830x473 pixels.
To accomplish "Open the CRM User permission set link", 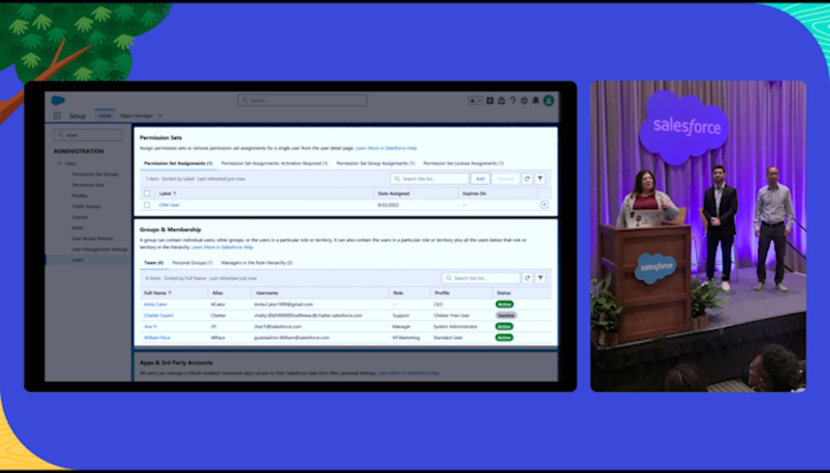I will [169, 205].
